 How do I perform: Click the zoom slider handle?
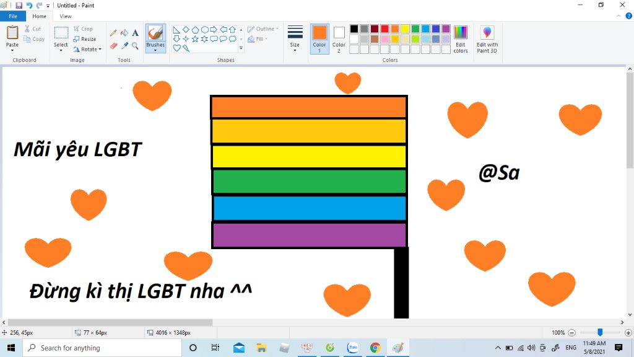600,332
